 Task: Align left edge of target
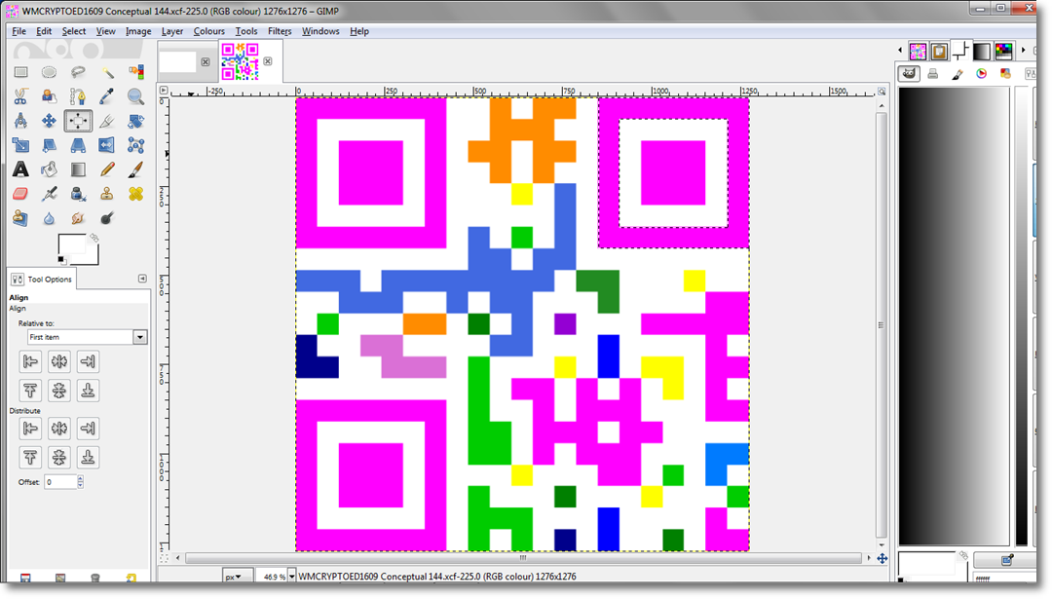click(30, 361)
